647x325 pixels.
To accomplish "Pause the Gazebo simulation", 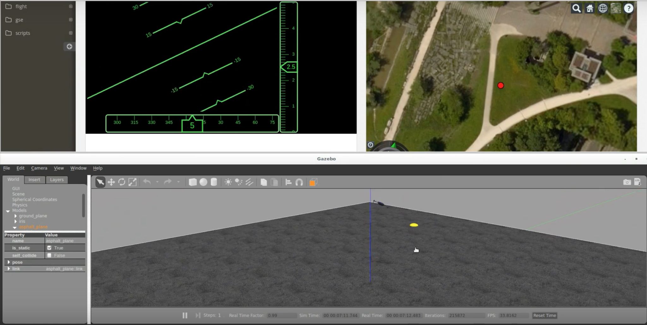I will 184,315.
